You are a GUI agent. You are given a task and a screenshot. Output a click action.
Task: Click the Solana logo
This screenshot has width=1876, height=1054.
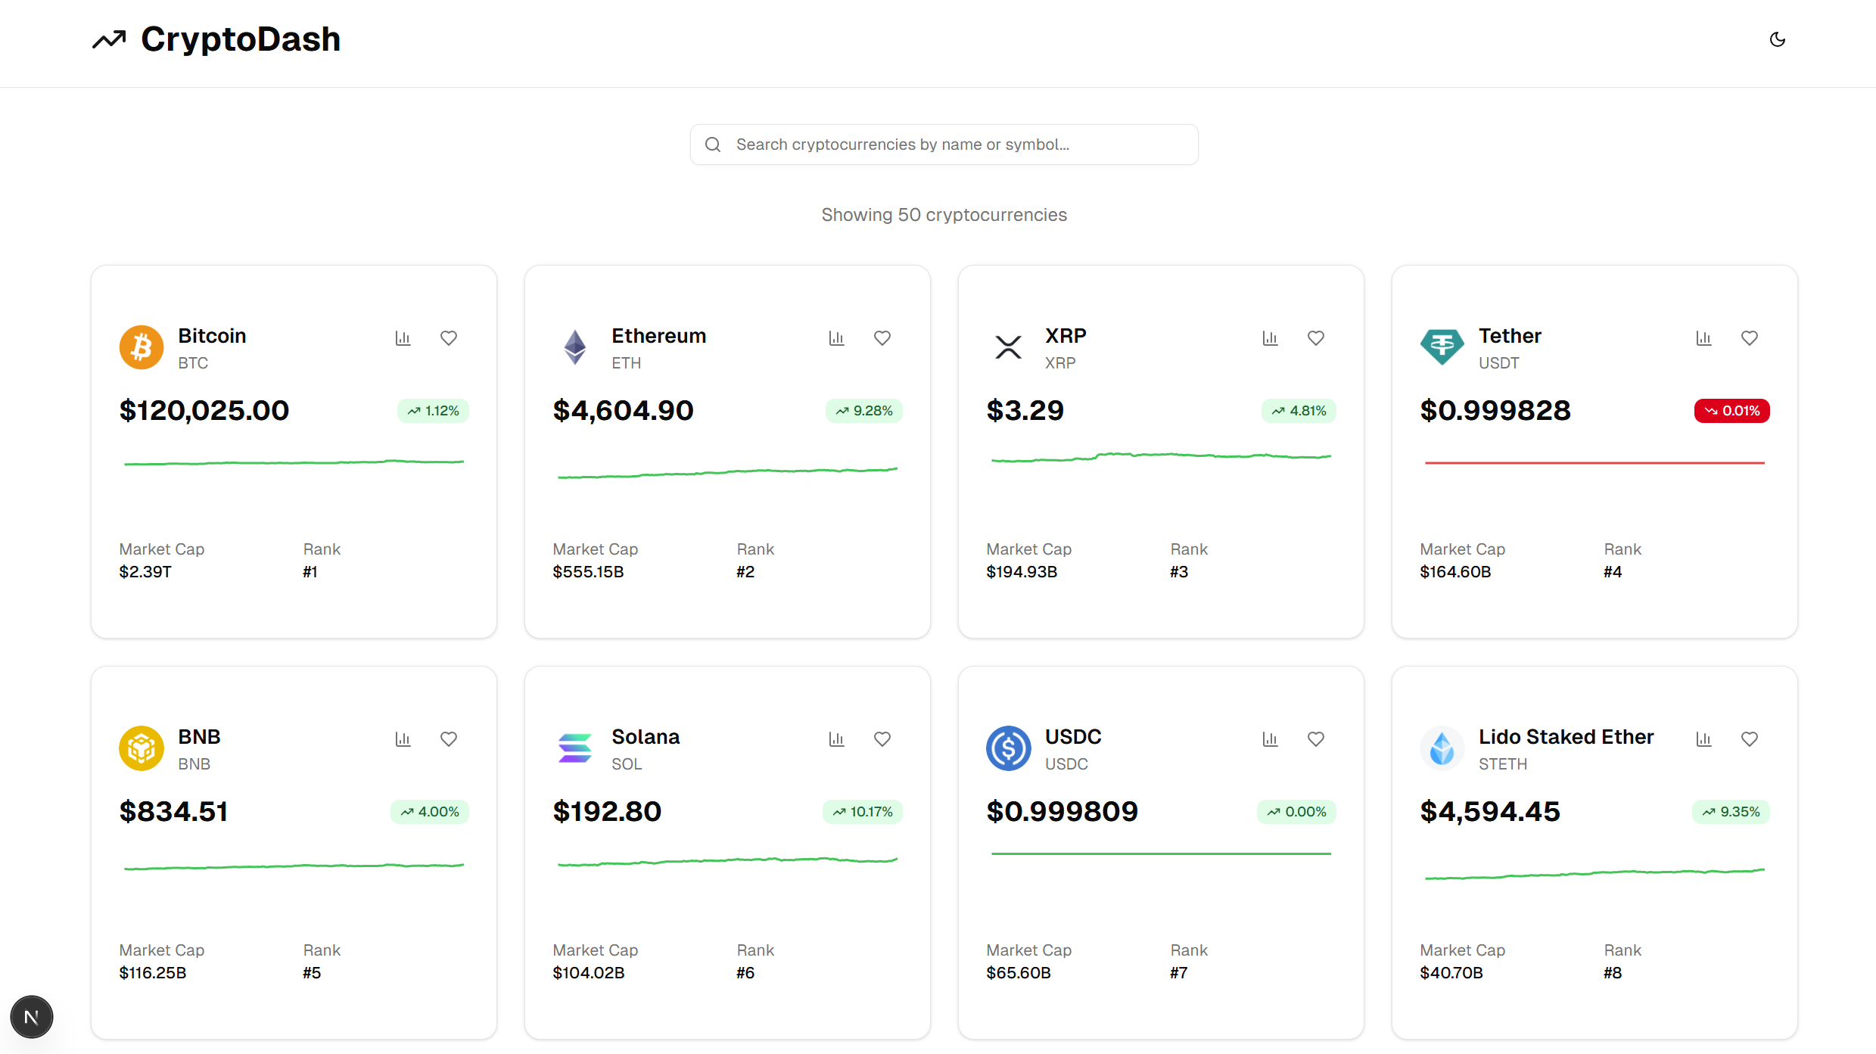click(575, 748)
